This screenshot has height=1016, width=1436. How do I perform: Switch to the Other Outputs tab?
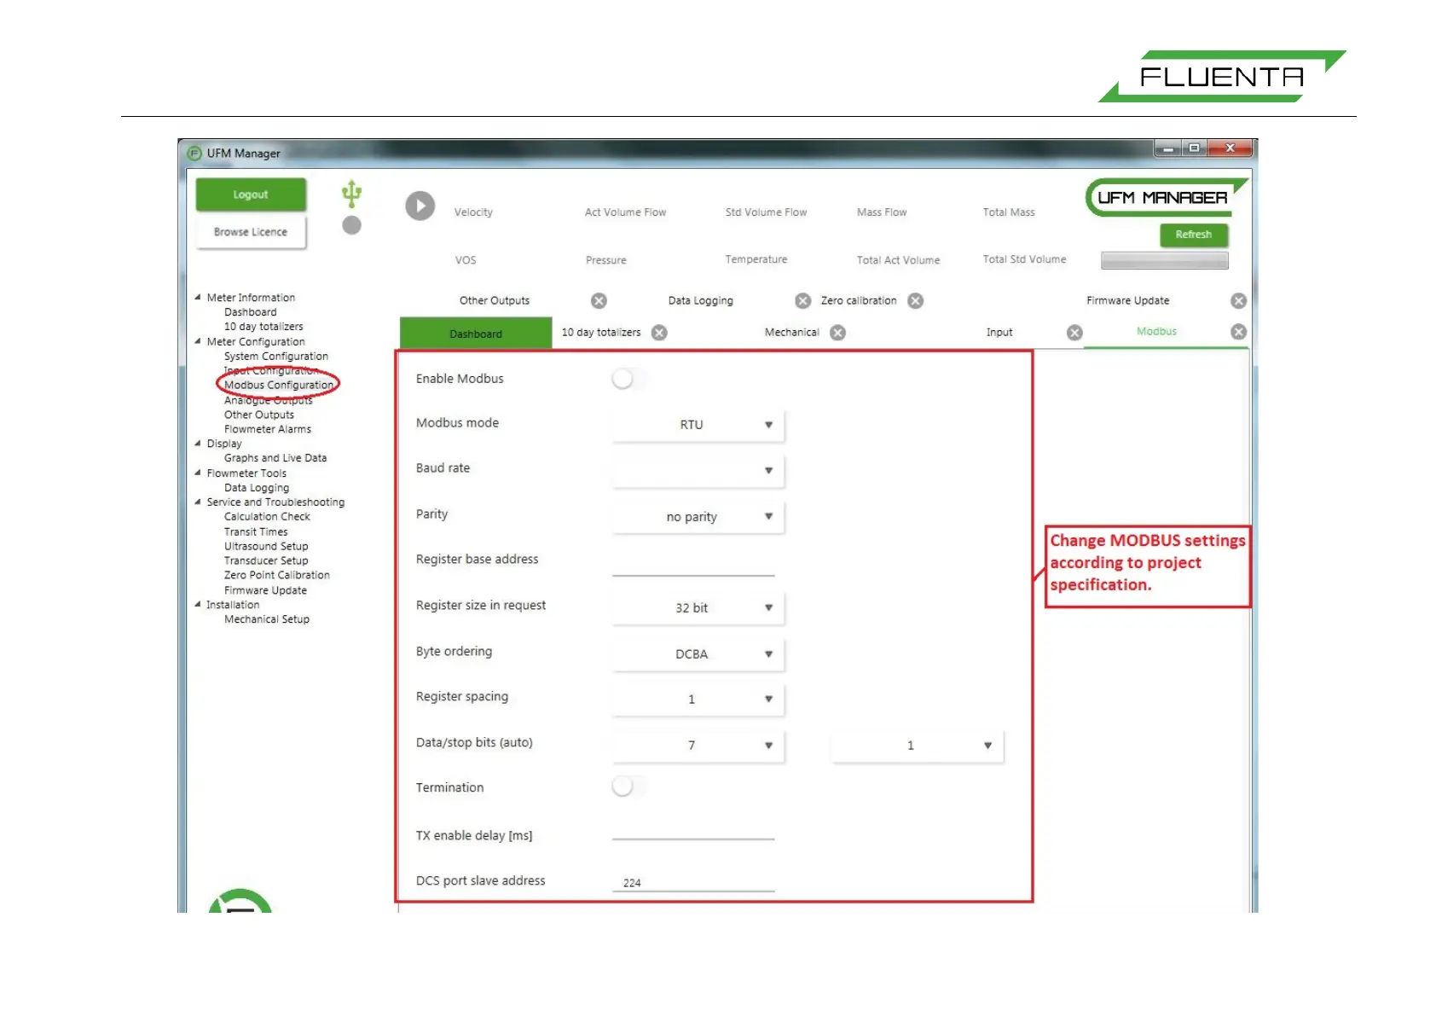point(495,300)
